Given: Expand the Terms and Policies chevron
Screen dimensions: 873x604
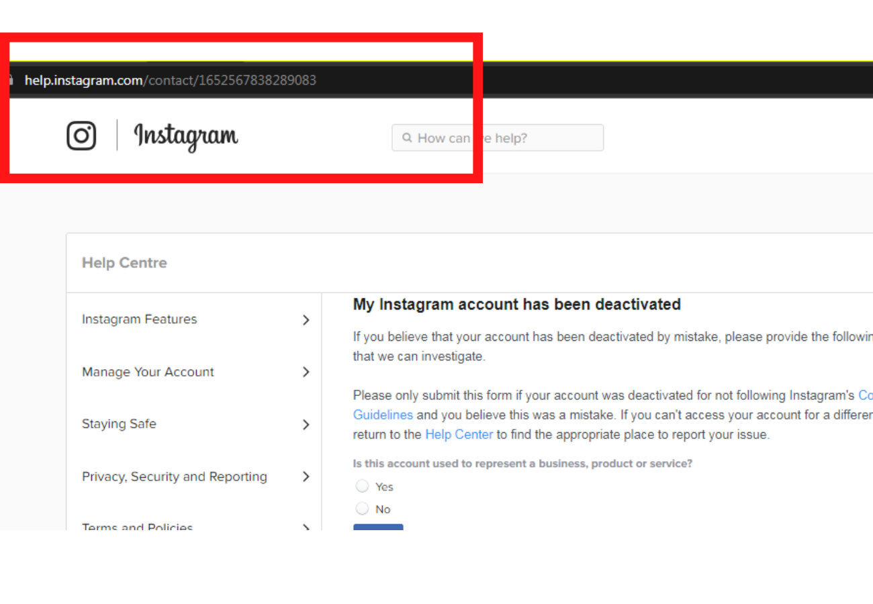Looking at the screenshot, I should pos(306,527).
